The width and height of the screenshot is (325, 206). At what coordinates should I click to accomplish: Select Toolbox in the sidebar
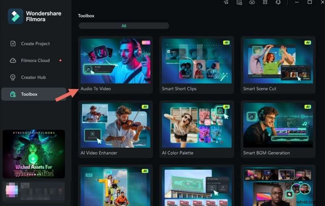[x=34, y=94]
